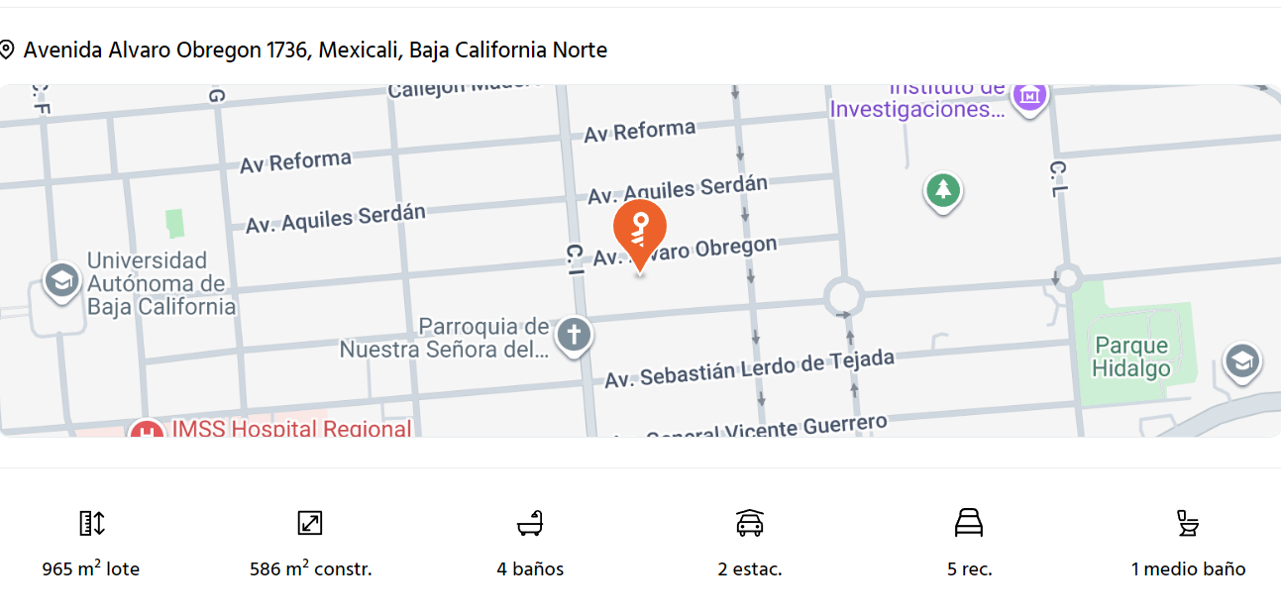Image resolution: width=1281 pixels, height=616 pixels.
Task: Click the toilet icon for half bath
Action: click(x=1188, y=523)
